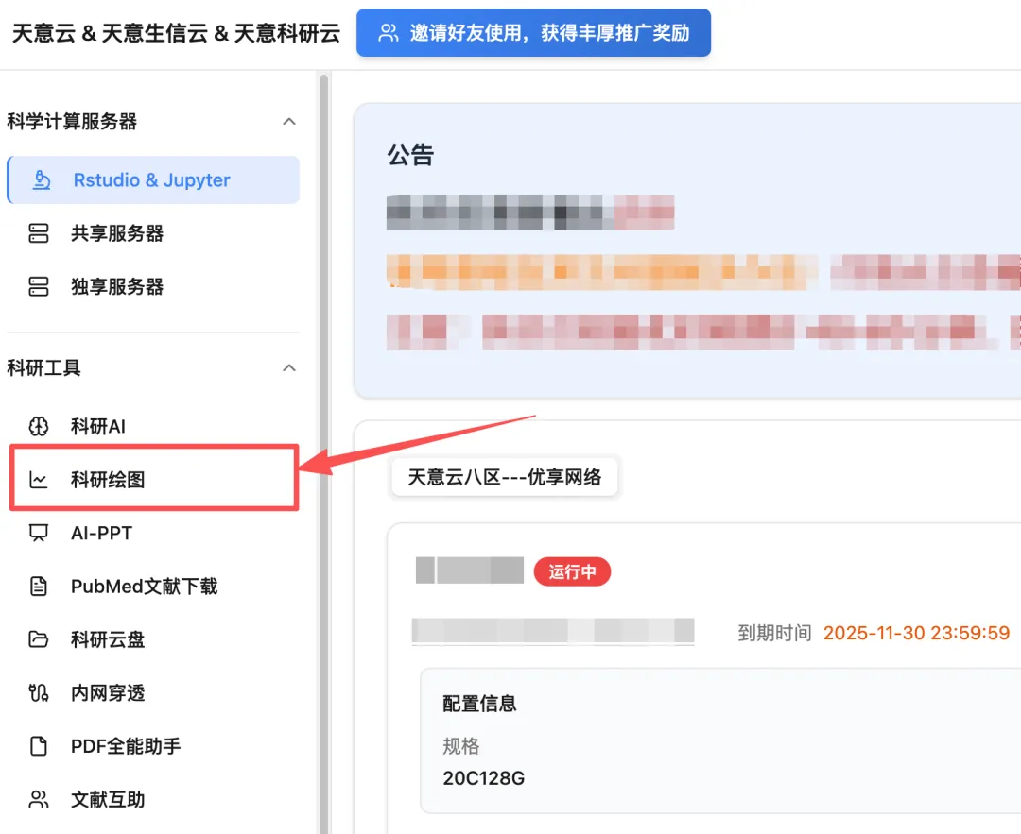1021x834 pixels.
Task: Open 科研绘图 chart icon
Action: coord(38,479)
